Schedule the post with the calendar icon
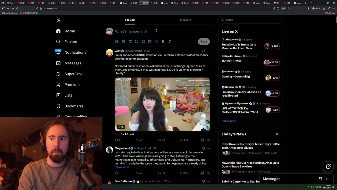Viewport: 337px width, 190px height. tap(150, 41)
